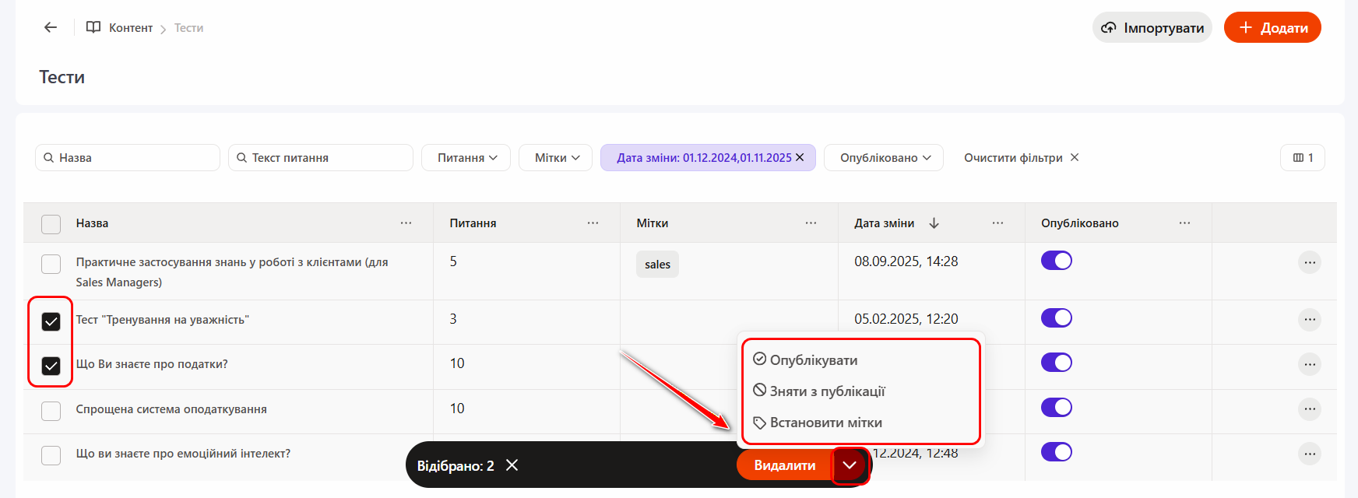
Task: Expand the Питання filter dropdown
Action: pos(466,158)
